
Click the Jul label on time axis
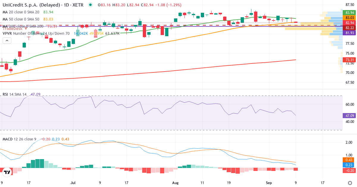pyautogui.click(x=73, y=183)
